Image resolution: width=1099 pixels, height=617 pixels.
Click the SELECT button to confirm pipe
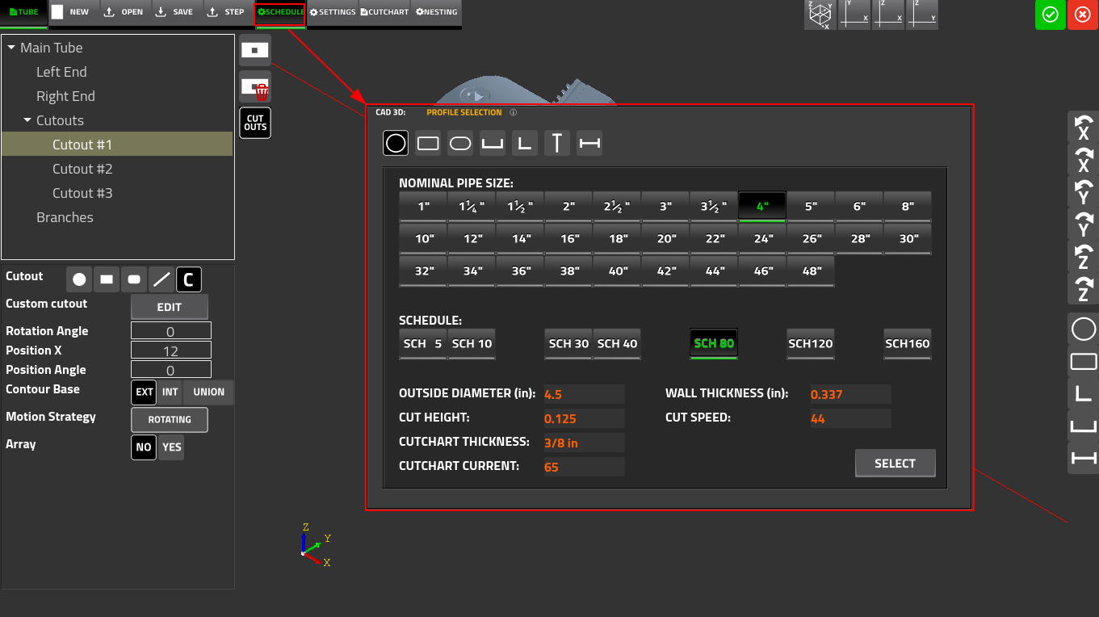point(895,463)
